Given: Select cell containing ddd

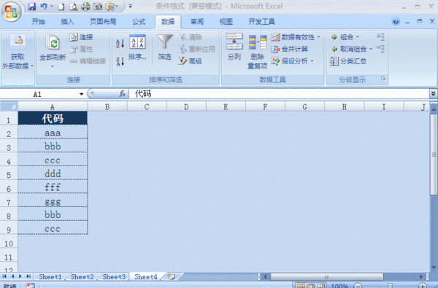Looking at the screenshot, I should (53, 173).
